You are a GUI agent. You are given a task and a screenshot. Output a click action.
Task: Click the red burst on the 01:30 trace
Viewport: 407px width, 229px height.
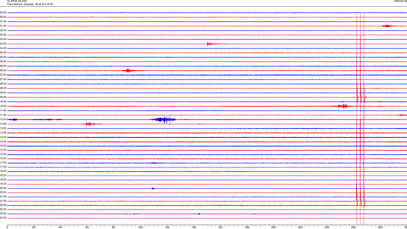pyautogui.click(x=387, y=26)
